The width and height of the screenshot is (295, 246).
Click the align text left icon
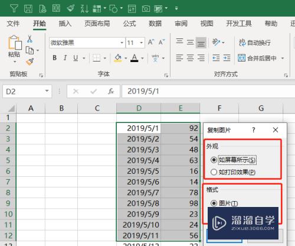point(179,58)
